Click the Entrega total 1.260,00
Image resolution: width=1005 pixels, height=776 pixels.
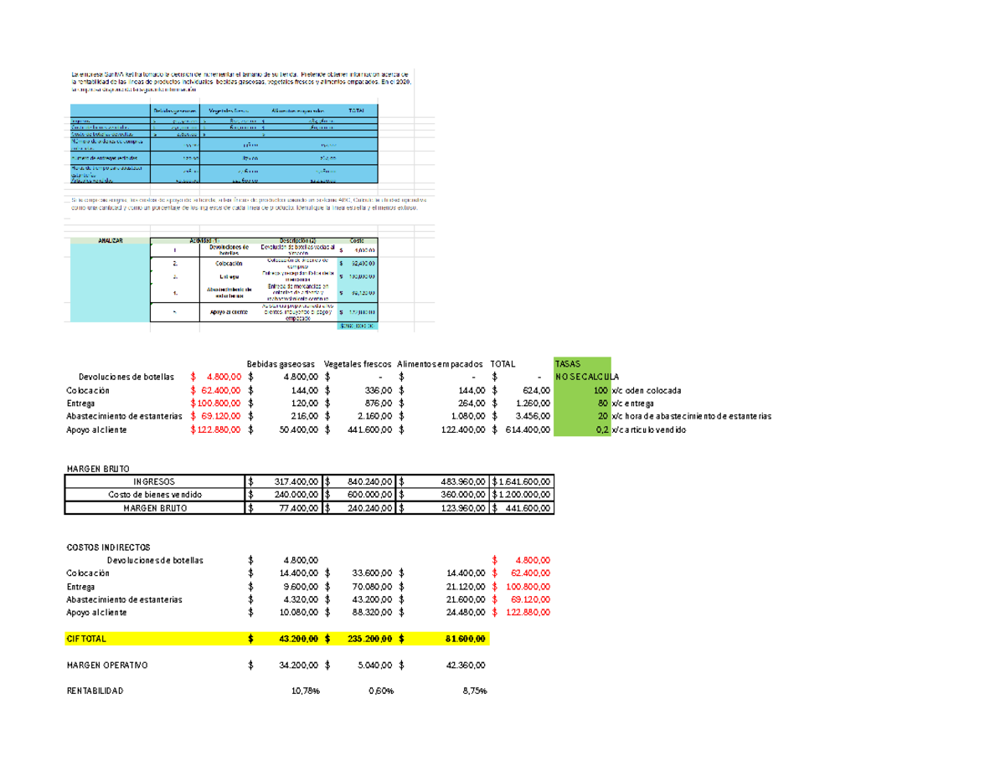(x=533, y=403)
